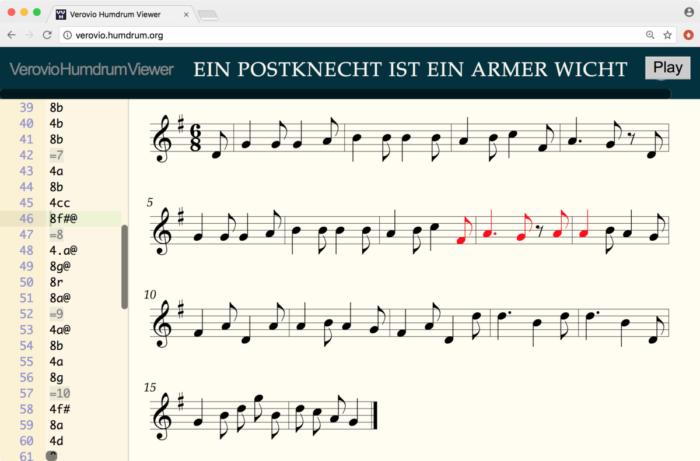Click the red update icon beside address bar

[688, 35]
